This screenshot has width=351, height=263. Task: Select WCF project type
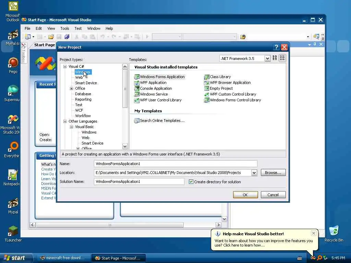pyautogui.click(x=79, y=110)
